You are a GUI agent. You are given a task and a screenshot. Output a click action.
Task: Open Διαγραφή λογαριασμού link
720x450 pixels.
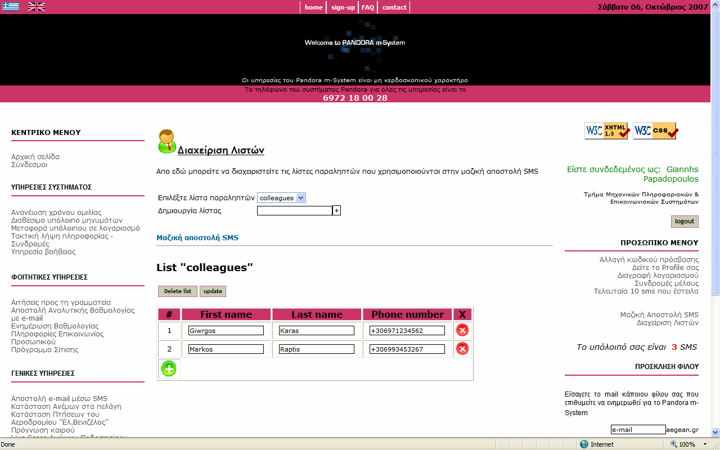tap(658, 276)
